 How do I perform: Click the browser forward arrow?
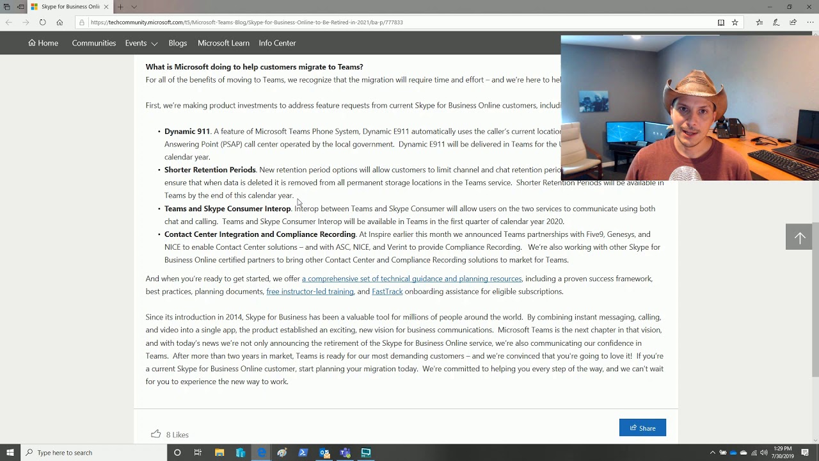tap(26, 22)
